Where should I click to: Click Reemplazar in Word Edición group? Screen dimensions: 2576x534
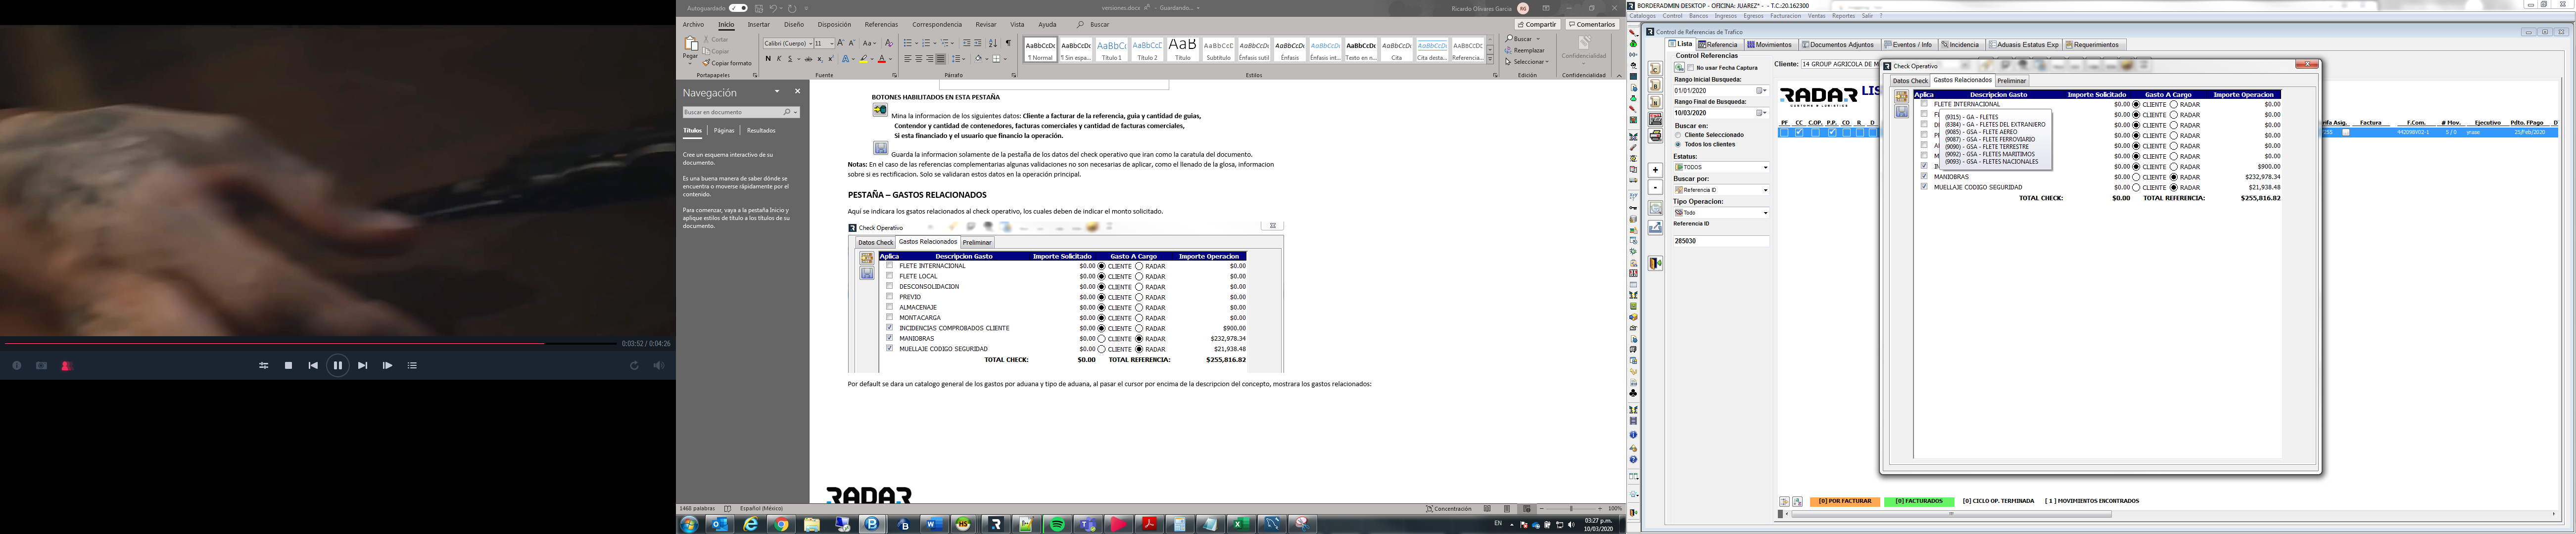coord(1525,50)
